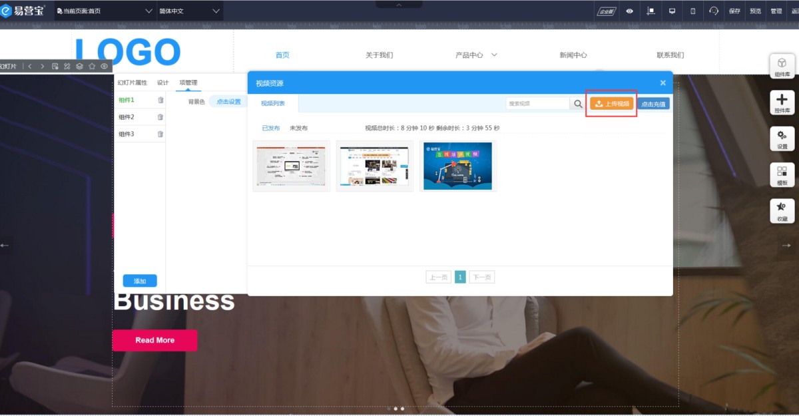Click the 搜索视频 search field
This screenshot has height=416, width=799.
(x=537, y=103)
